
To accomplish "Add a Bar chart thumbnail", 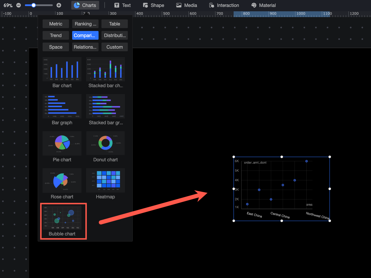I will tap(62, 69).
